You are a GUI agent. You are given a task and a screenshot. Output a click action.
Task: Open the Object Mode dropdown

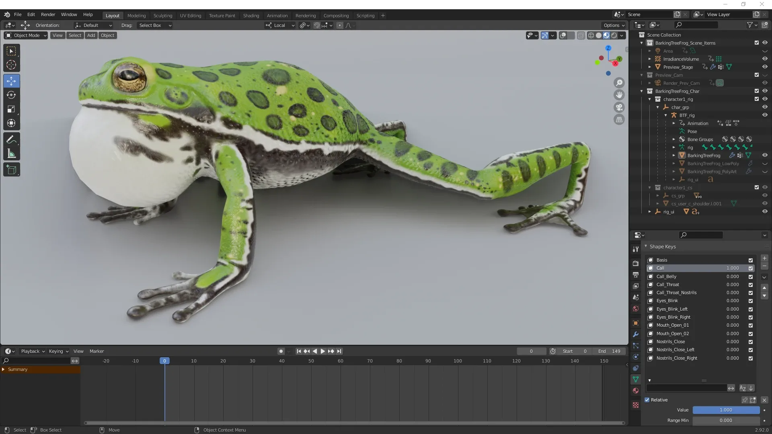click(26, 35)
